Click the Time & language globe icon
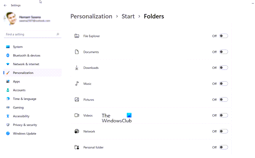255x158 pixels. pos(8,99)
